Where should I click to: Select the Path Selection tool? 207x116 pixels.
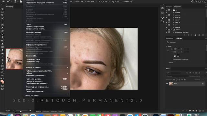click(2, 63)
